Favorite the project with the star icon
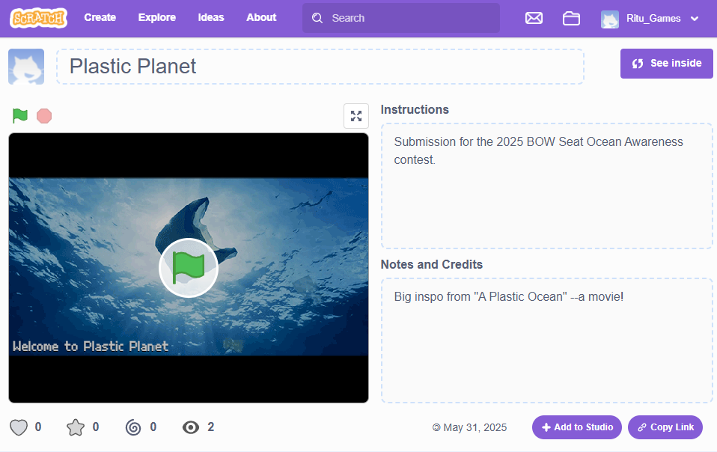717x452 pixels. pyautogui.click(x=76, y=427)
